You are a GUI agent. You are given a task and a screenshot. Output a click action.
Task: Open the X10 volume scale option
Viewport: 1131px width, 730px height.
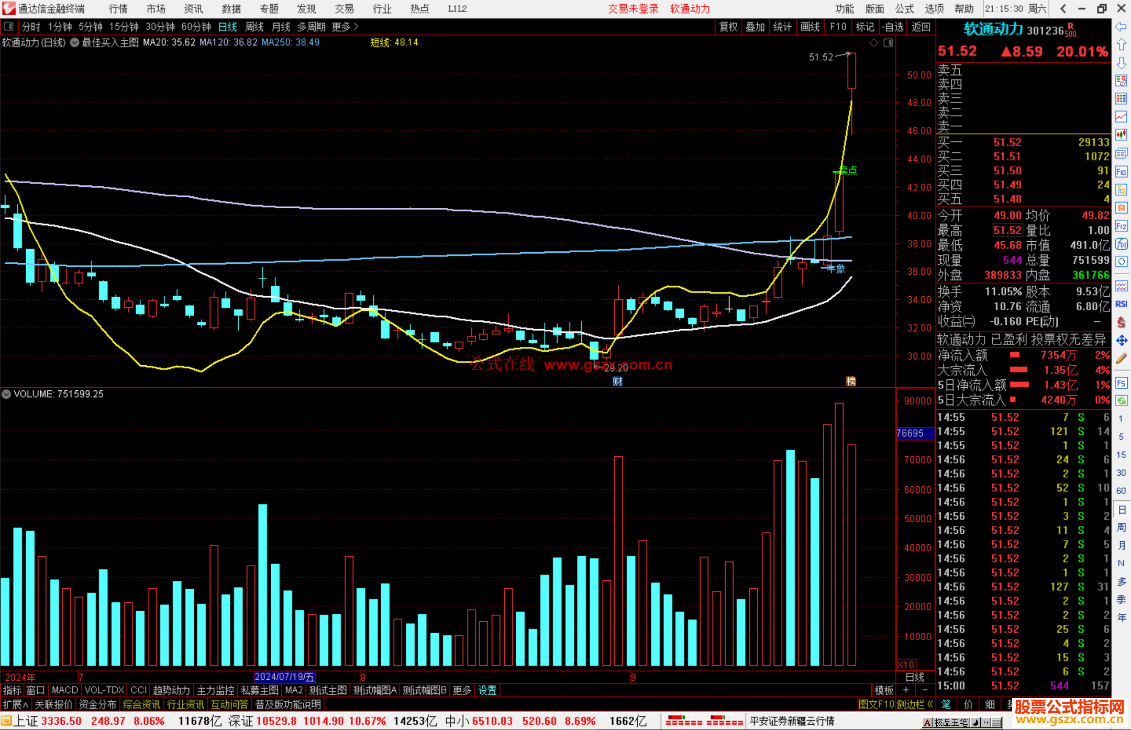coord(906,665)
